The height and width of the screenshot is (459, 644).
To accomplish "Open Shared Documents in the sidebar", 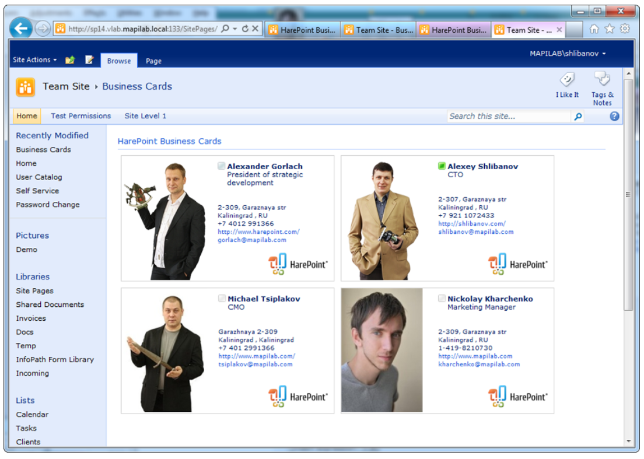I will (x=50, y=304).
